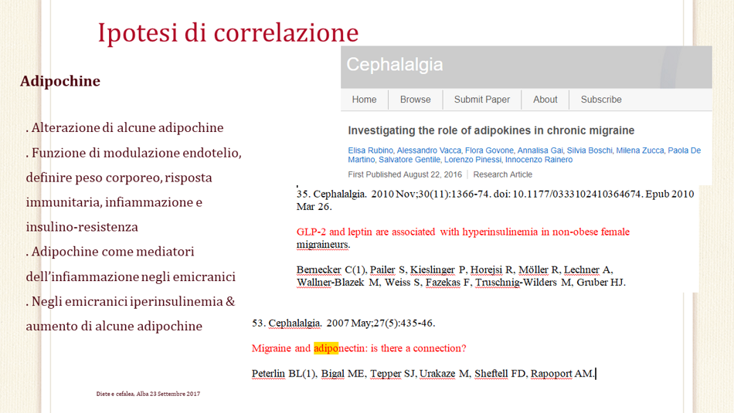Click the Home navigation item
734x413 pixels.
(x=364, y=100)
